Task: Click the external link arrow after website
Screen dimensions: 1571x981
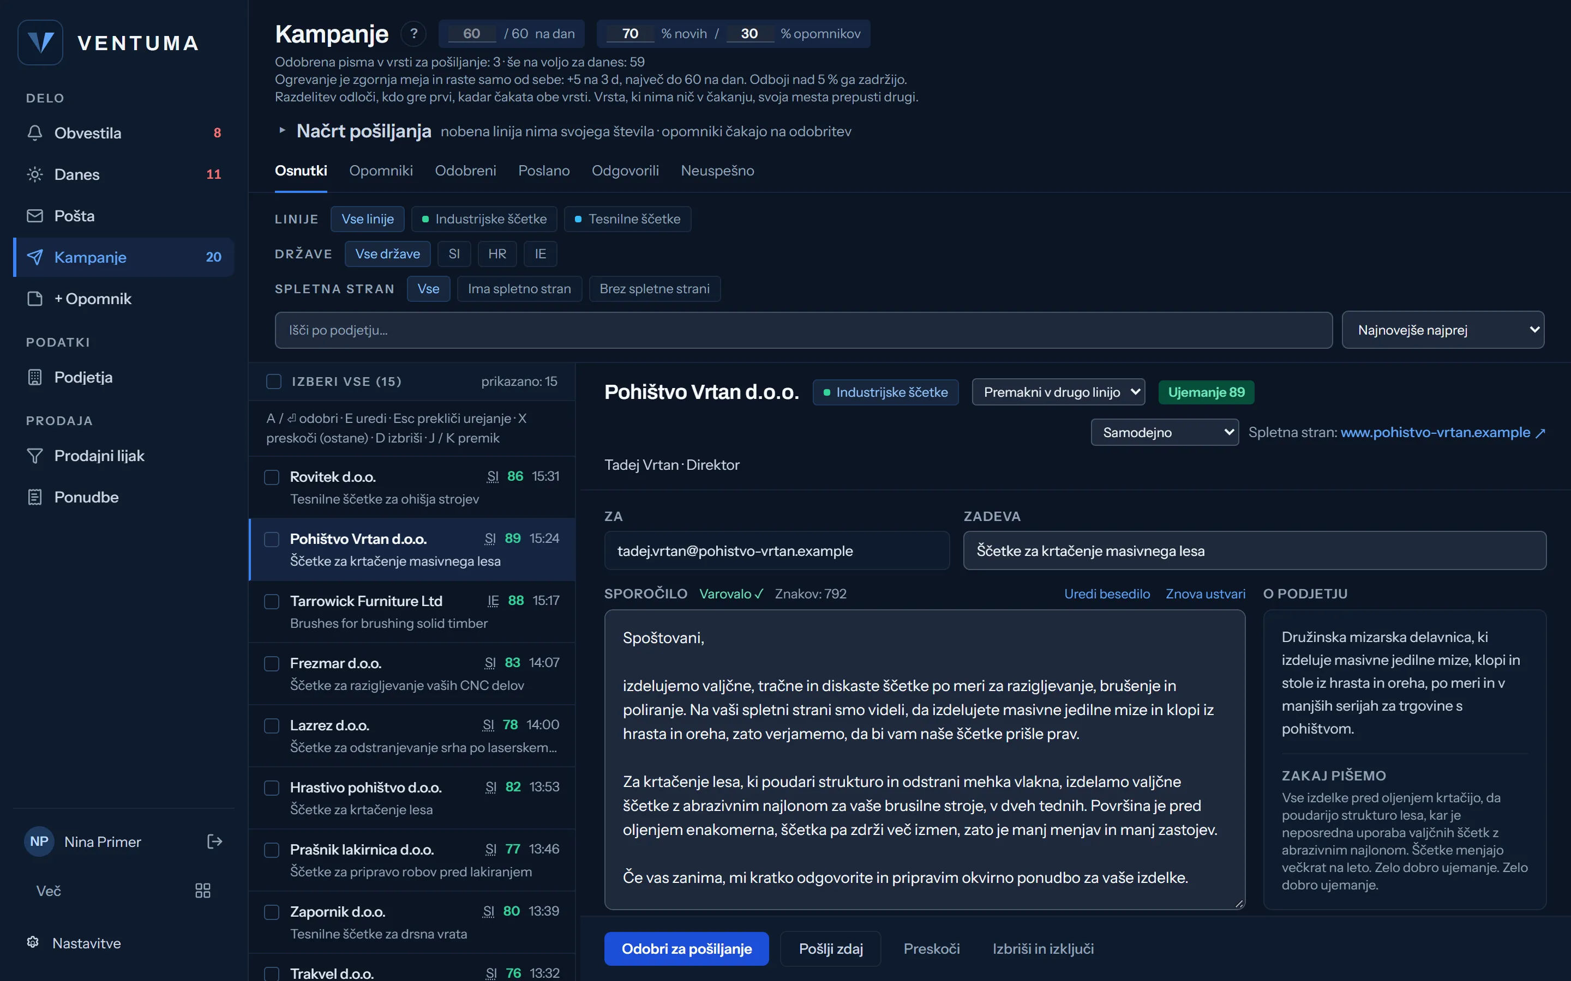Action: click(1540, 433)
